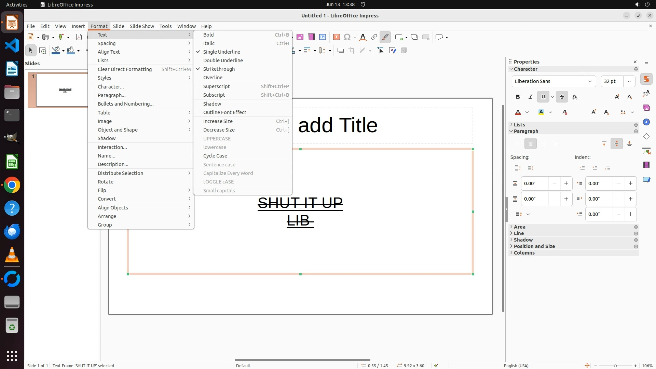Expand the Position and Size section
Image resolution: width=656 pixels, height=369 pixels.
coord(534,246)
